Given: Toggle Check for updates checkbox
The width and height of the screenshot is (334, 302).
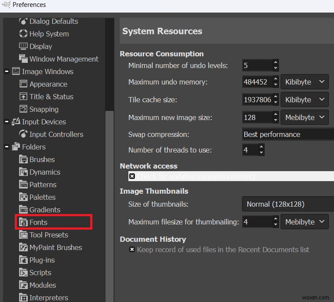Looking at the screenshot, I should pos(132,176).
